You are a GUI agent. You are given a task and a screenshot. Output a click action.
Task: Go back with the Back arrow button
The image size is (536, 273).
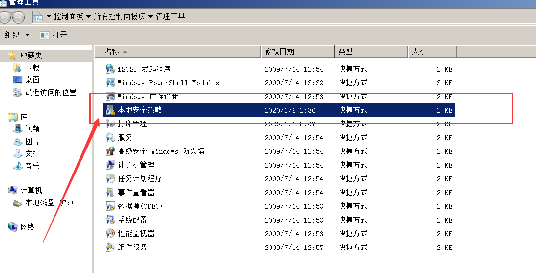[5, 17]
